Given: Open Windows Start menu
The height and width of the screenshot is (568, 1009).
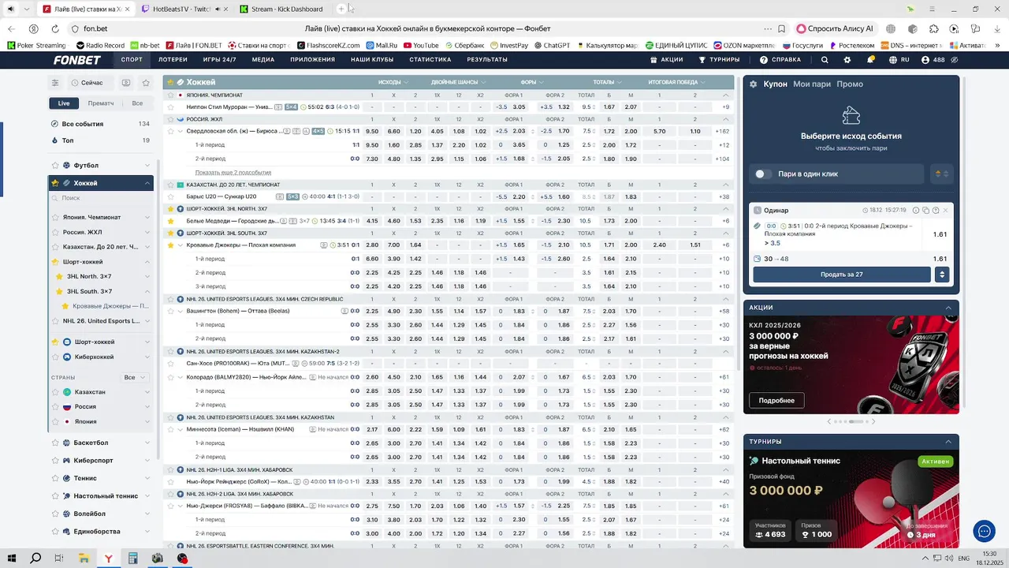Looking at the screenshot, I should click(x=13, y=559).
